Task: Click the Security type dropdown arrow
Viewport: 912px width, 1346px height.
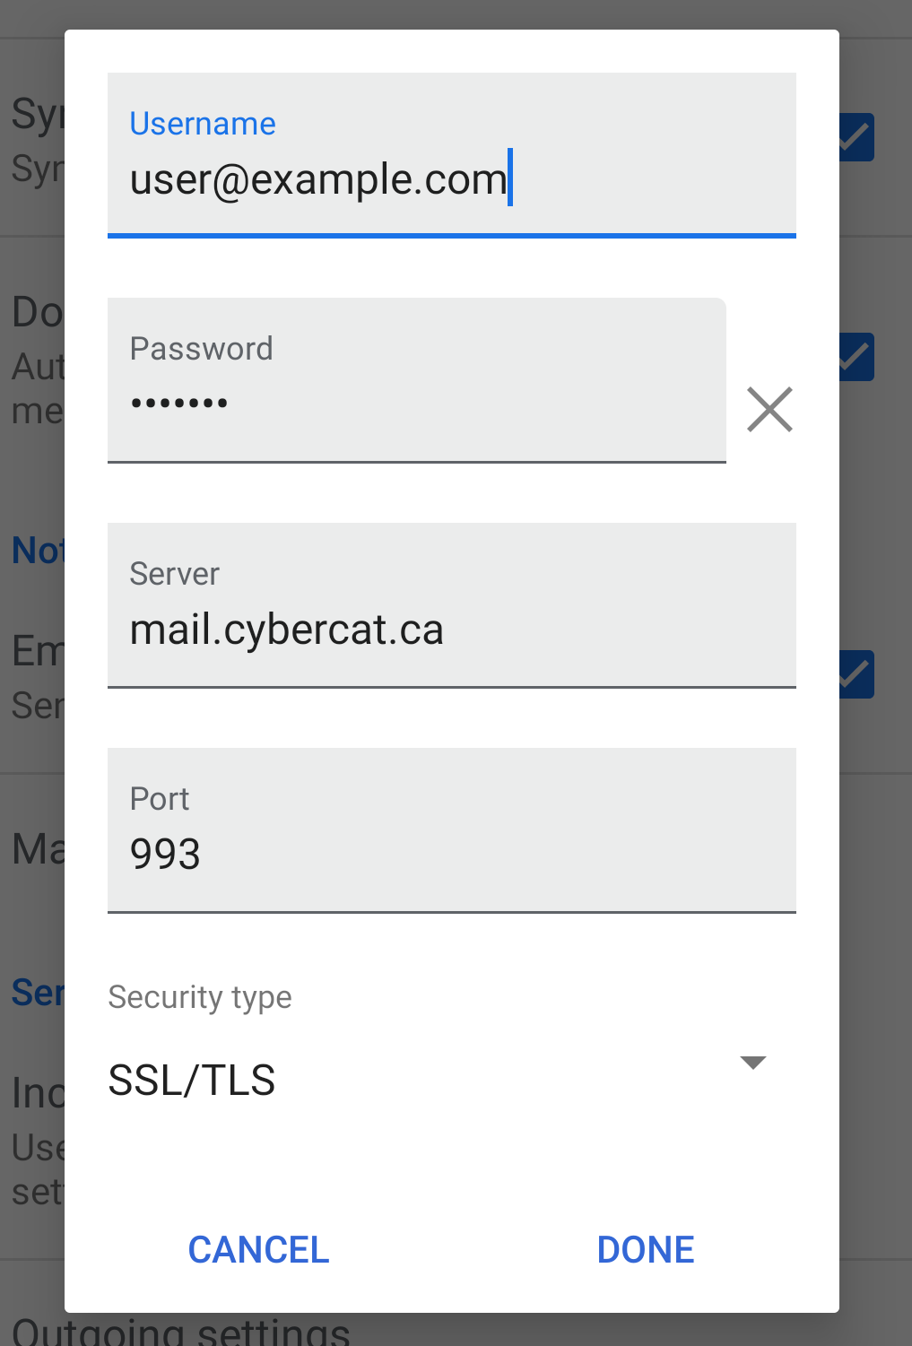Action: point(752,1063)
